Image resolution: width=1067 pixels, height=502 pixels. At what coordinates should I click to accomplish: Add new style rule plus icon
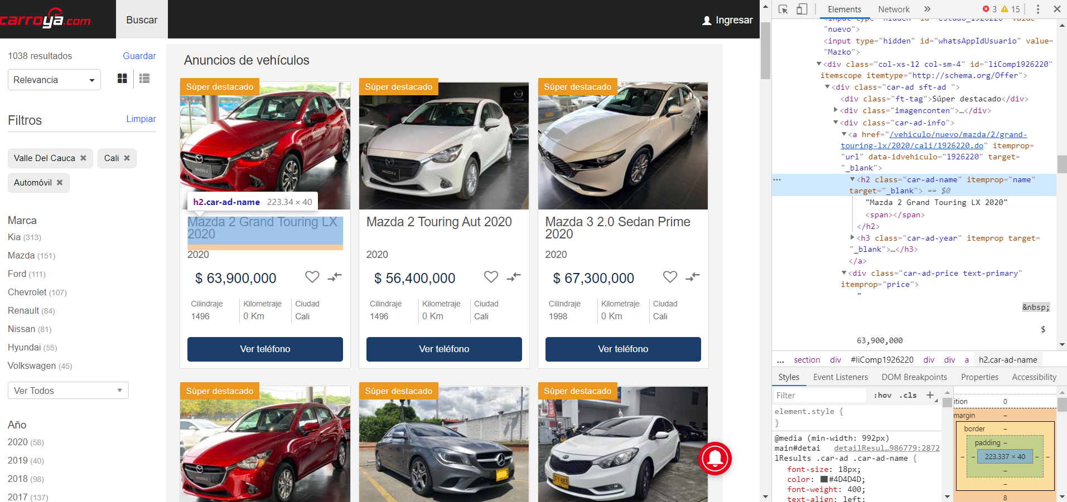click(x=930, y=395)
